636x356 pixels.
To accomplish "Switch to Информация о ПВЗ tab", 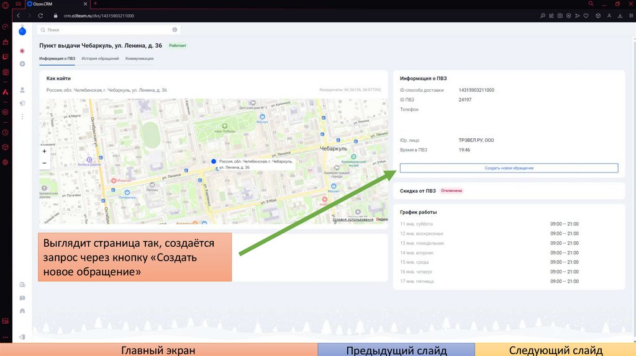I will click(x=57, y=58).
